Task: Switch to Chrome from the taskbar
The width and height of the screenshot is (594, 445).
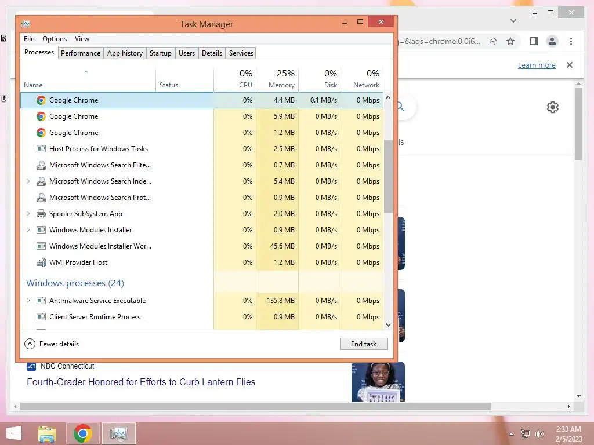Action: pyautogui.click(x=82, y=433)
